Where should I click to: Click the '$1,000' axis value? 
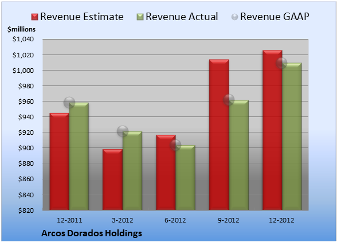(23, 71)
